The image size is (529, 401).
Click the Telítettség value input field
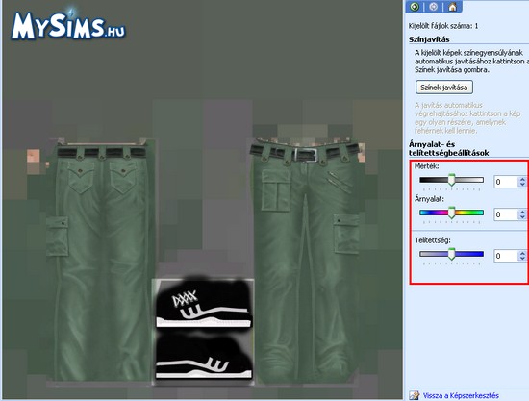pos(506,256)
